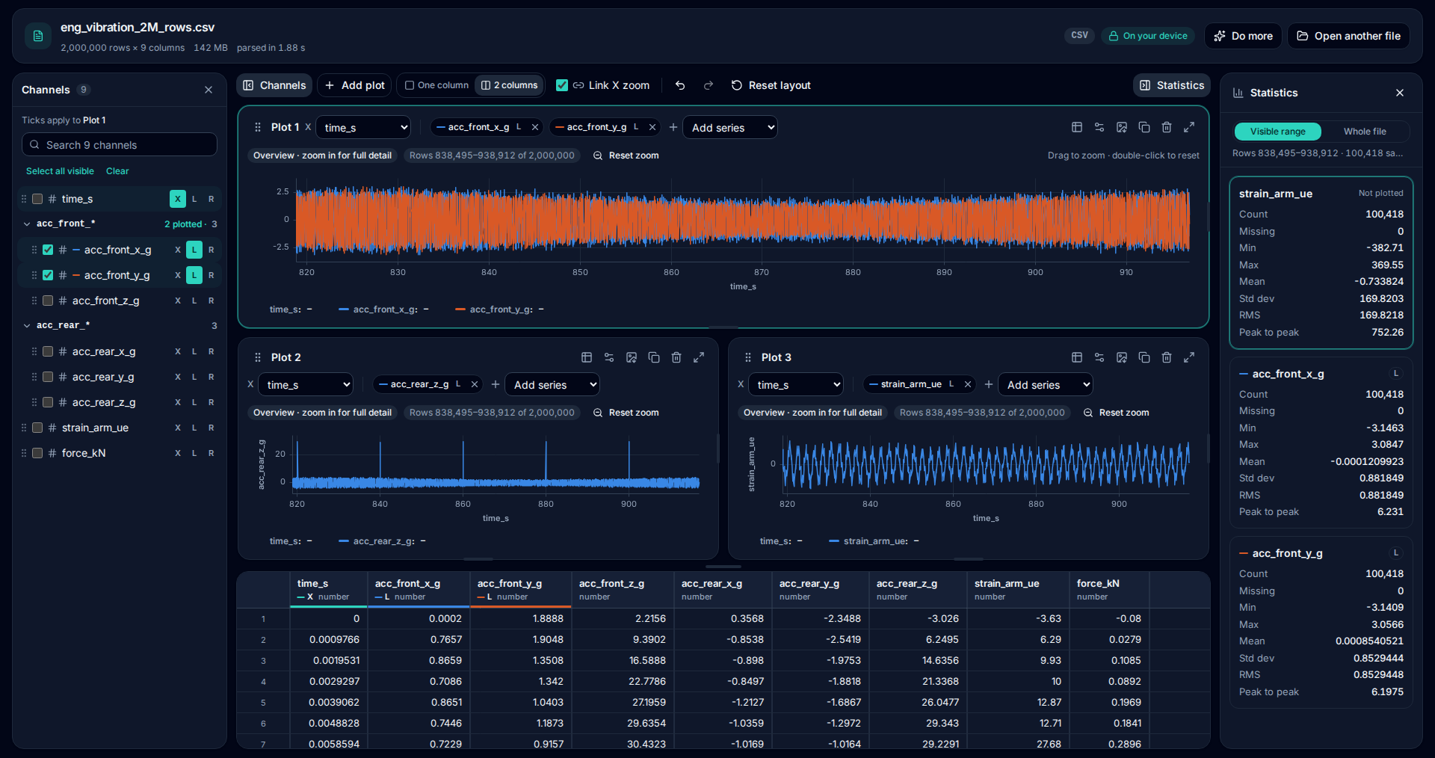Delete Plot 1 using its trash icon
This screenshot has width=1435, height=758.
[x=1167, y=127]
